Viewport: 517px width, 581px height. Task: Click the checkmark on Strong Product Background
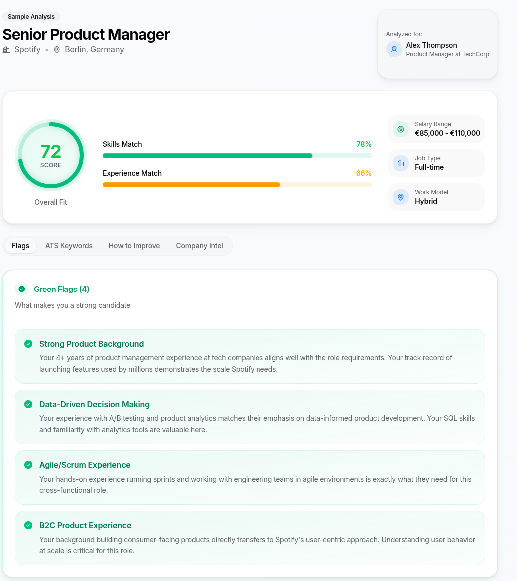pos(28,344)
